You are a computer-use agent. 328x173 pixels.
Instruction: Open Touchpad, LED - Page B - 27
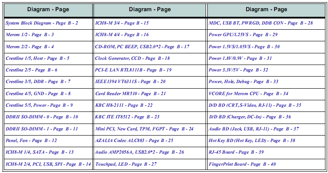[126, 164]
